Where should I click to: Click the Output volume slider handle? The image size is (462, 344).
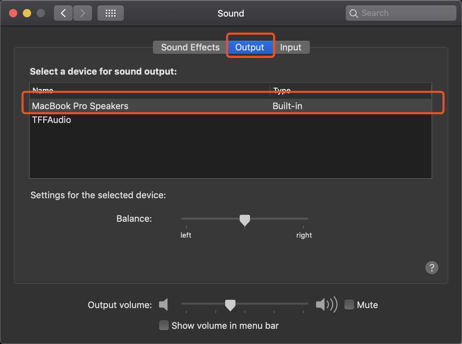230,305
